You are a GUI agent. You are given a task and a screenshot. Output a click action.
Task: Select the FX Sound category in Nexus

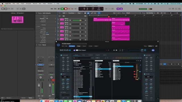click(x=103, y=69)
